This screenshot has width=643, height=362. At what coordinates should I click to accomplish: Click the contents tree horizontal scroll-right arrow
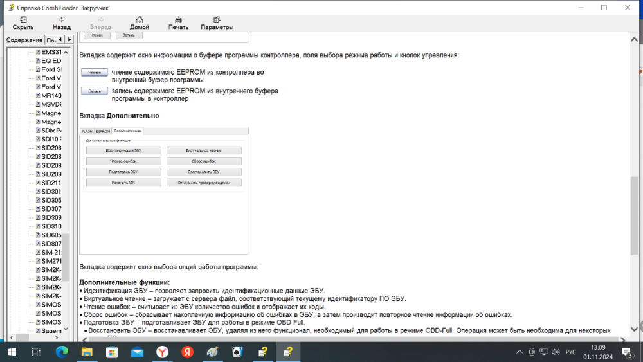coord(57,338)
